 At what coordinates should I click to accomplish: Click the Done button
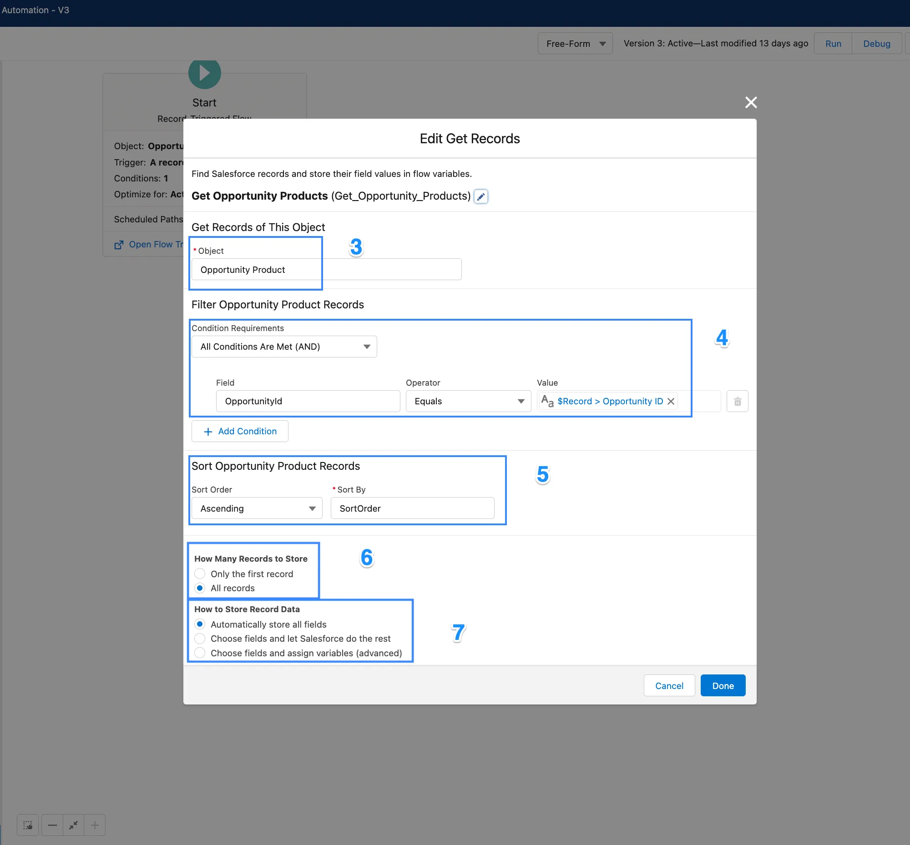(x=723, y=686)
